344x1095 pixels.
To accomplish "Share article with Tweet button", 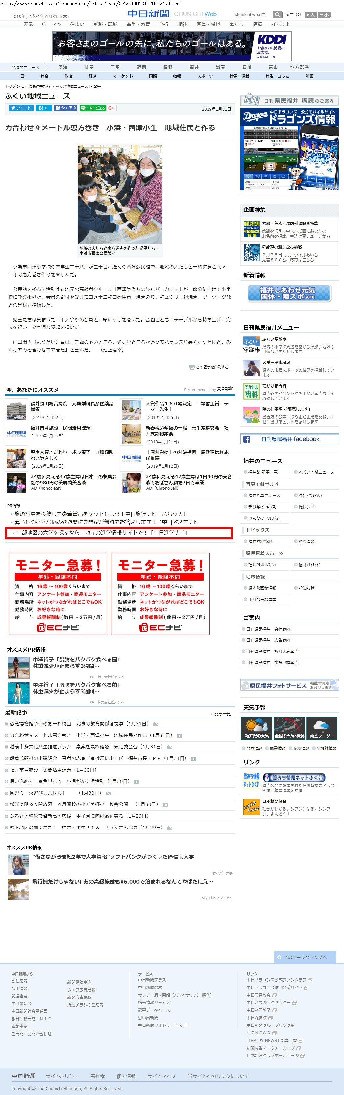I will 21,108.
